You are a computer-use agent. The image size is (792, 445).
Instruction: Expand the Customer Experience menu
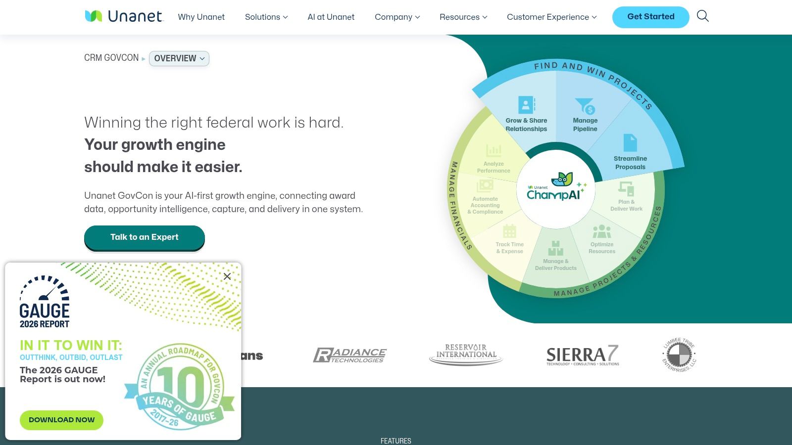tap(551, 17)
